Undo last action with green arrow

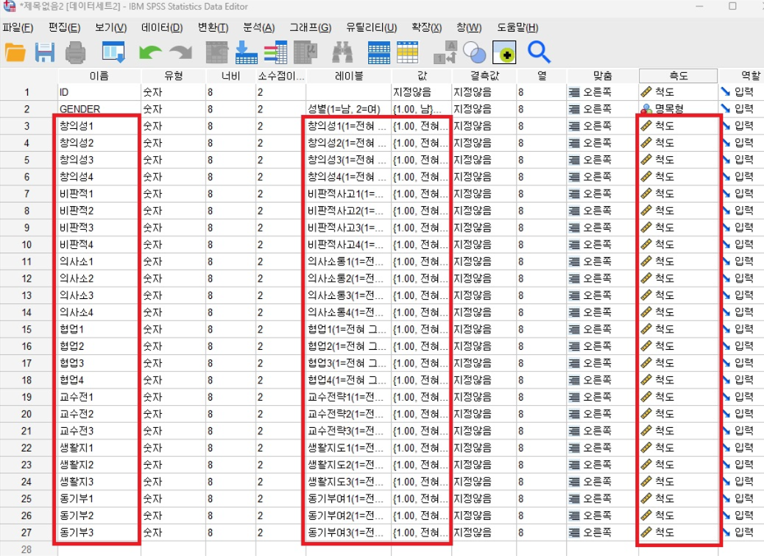pos(150,52)
